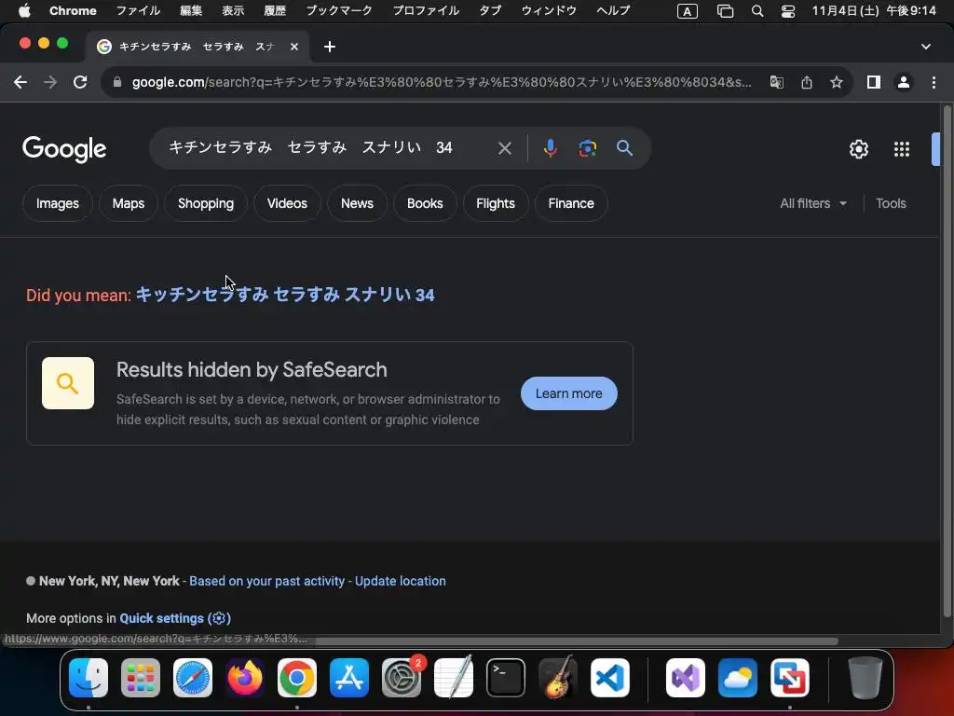
Task: Reload the page with the refresh icon
Action: point(80,82)
